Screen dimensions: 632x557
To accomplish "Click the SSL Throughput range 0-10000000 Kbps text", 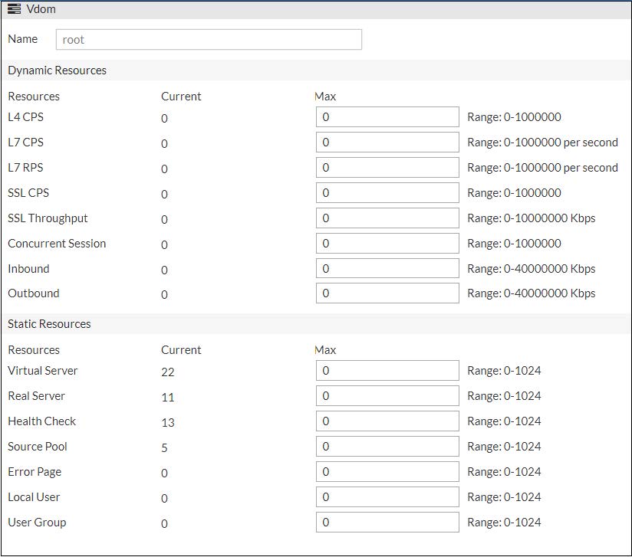I will pos(532,218).
